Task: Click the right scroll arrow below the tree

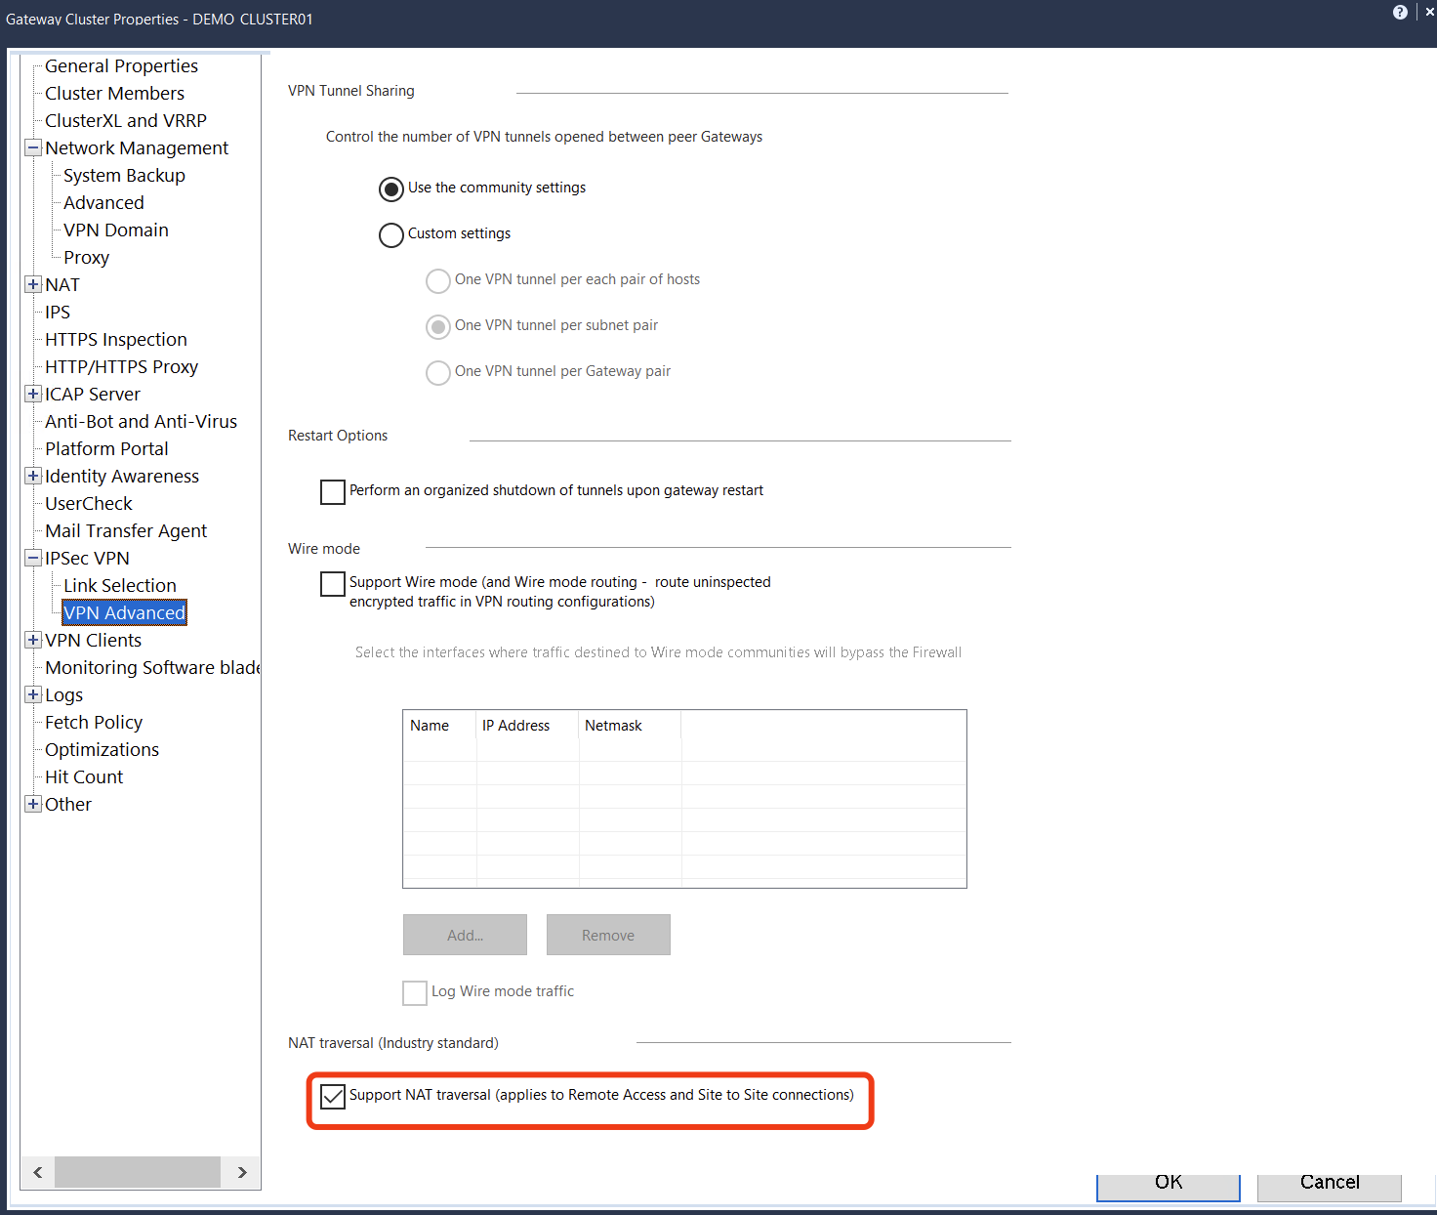Action: (x=241, y=1172)
